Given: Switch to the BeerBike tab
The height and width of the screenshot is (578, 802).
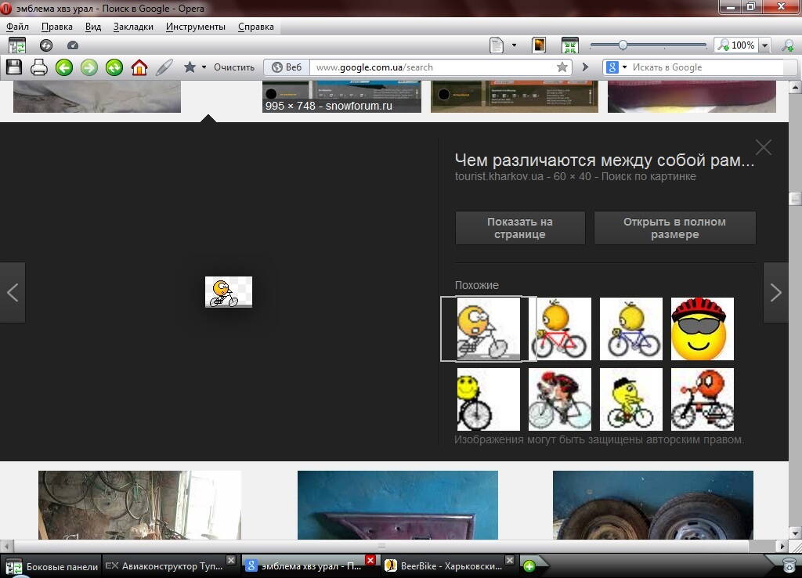Looking at the screenshot, I should point(446,566).
